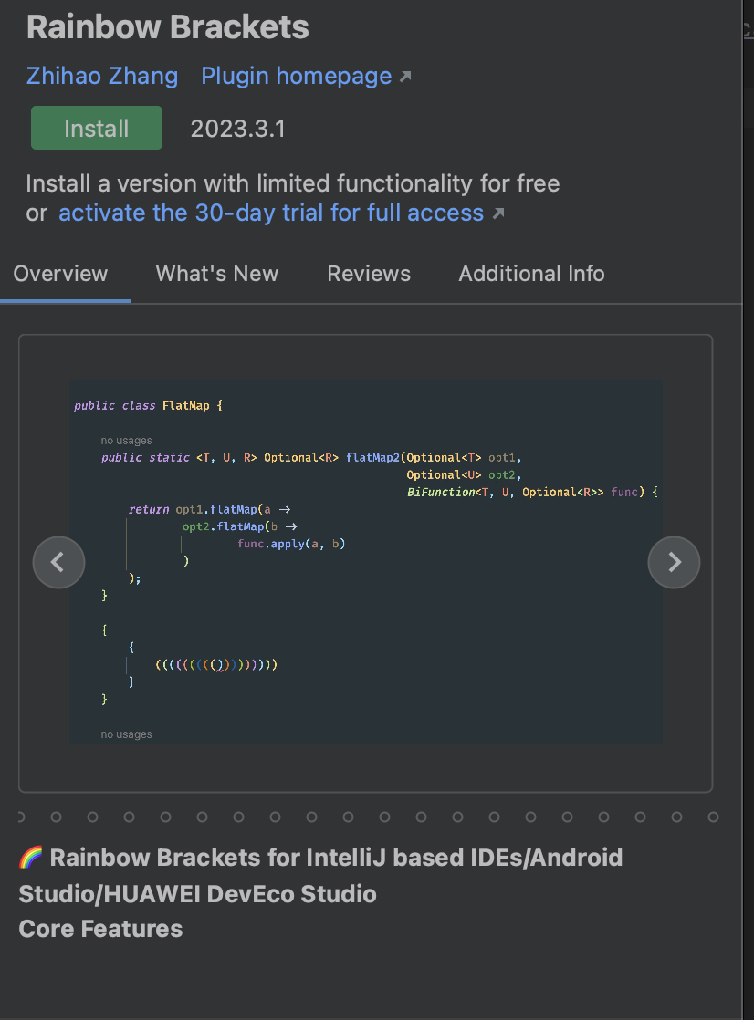Activate the 30-day trial for full access
This screenshot has width=754, height=1020.
click(271, 213)
